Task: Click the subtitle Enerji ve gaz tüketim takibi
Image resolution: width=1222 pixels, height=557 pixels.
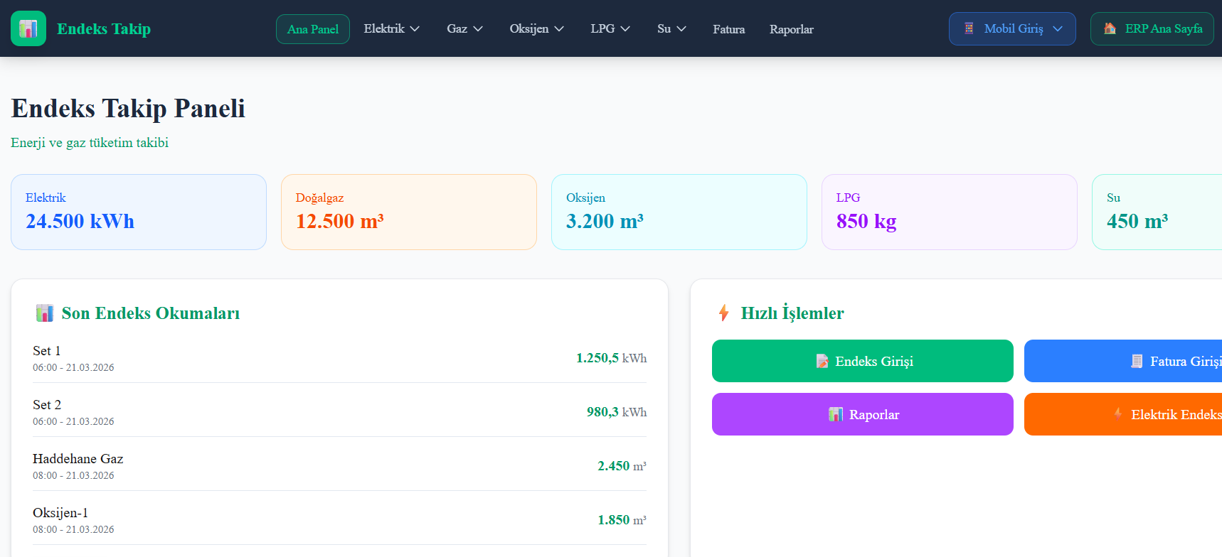Action: point(90,143)
